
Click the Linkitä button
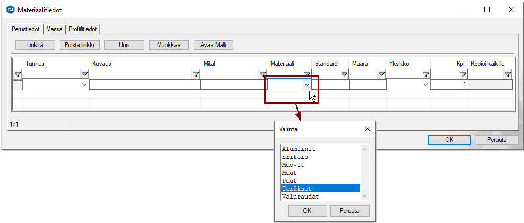click(36, 45)
